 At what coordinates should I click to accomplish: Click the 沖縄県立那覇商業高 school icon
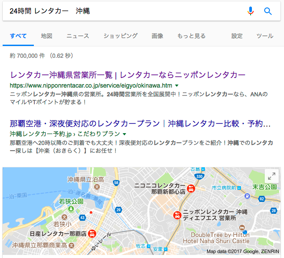pyautogui.click(x=72, y=245)
